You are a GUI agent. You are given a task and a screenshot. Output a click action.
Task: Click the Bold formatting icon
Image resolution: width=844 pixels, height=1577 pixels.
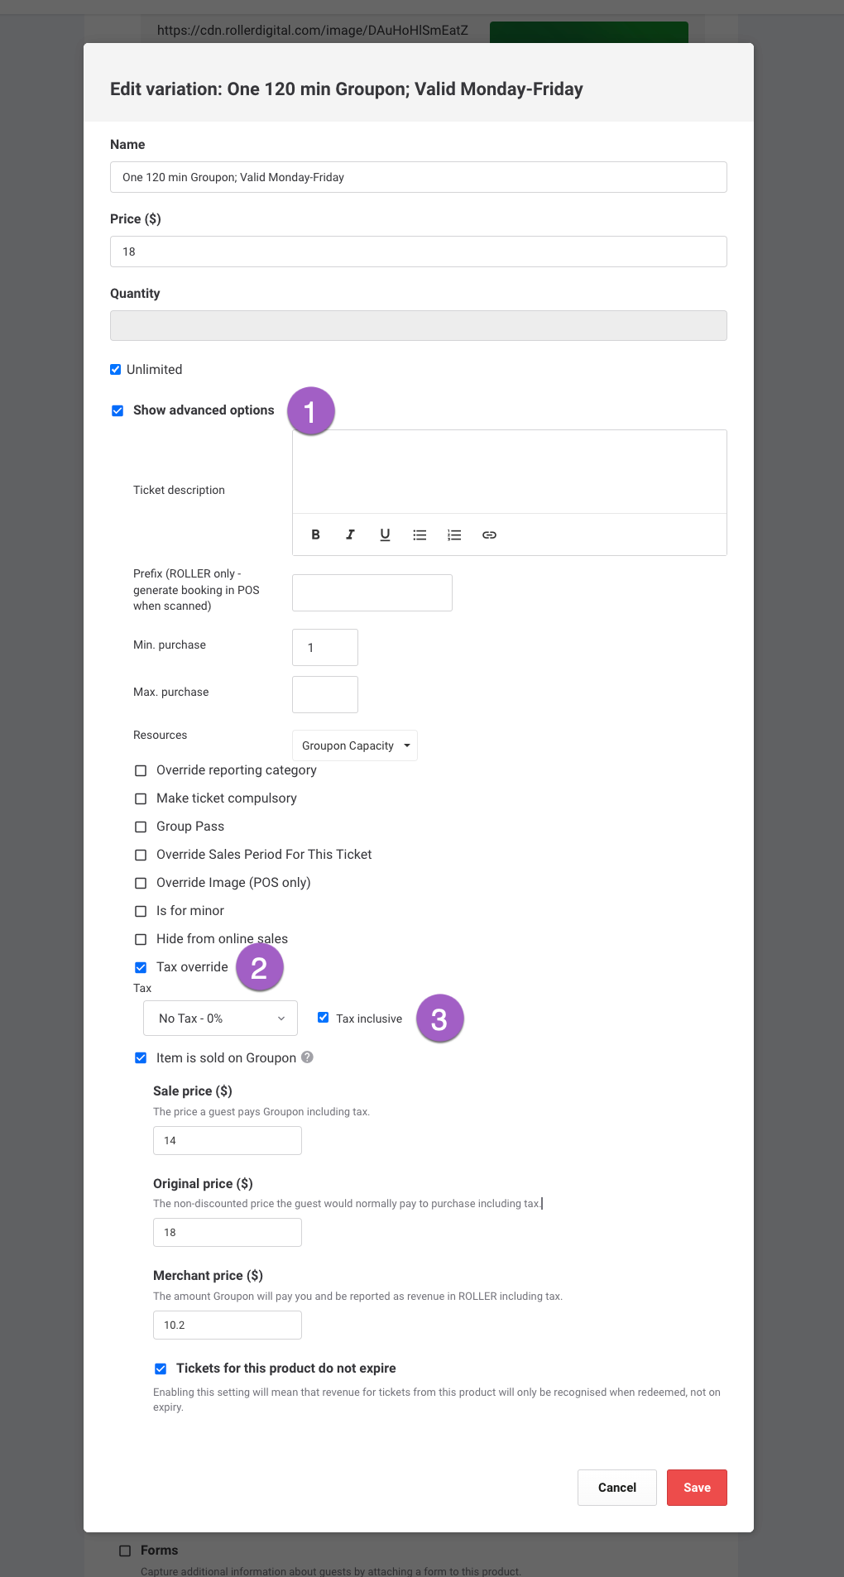[x=315, y=534]
